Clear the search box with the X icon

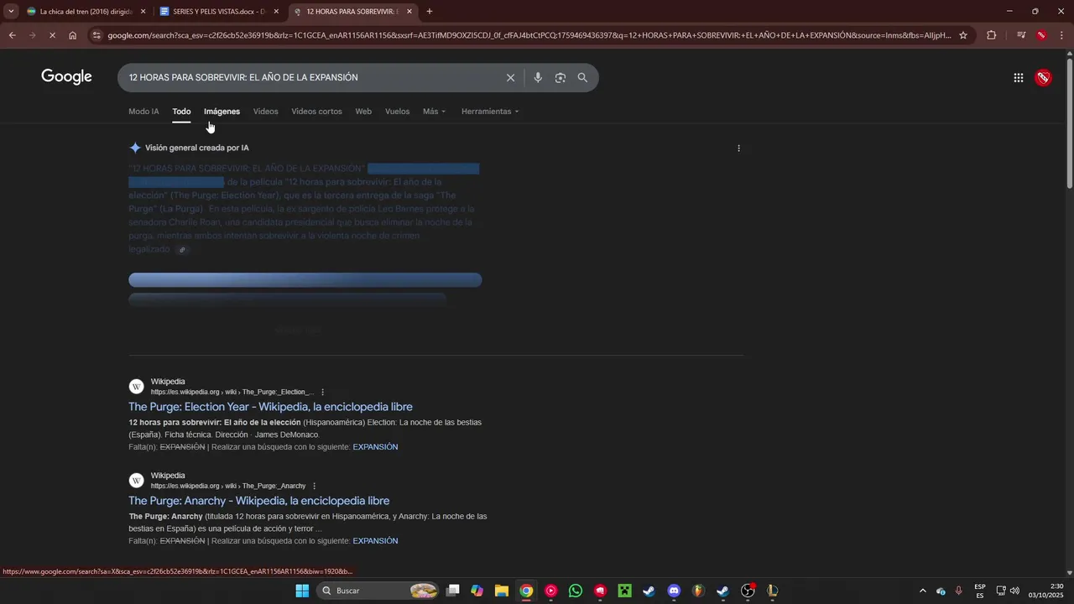[510, 77]
